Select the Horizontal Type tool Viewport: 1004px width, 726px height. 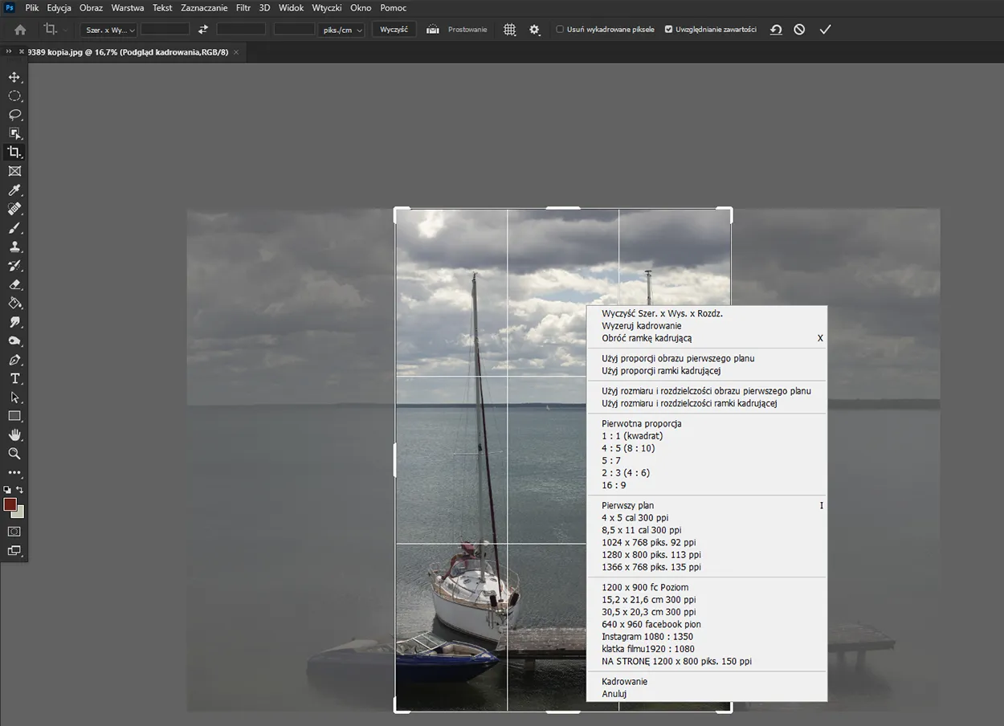tap(14, 378)
